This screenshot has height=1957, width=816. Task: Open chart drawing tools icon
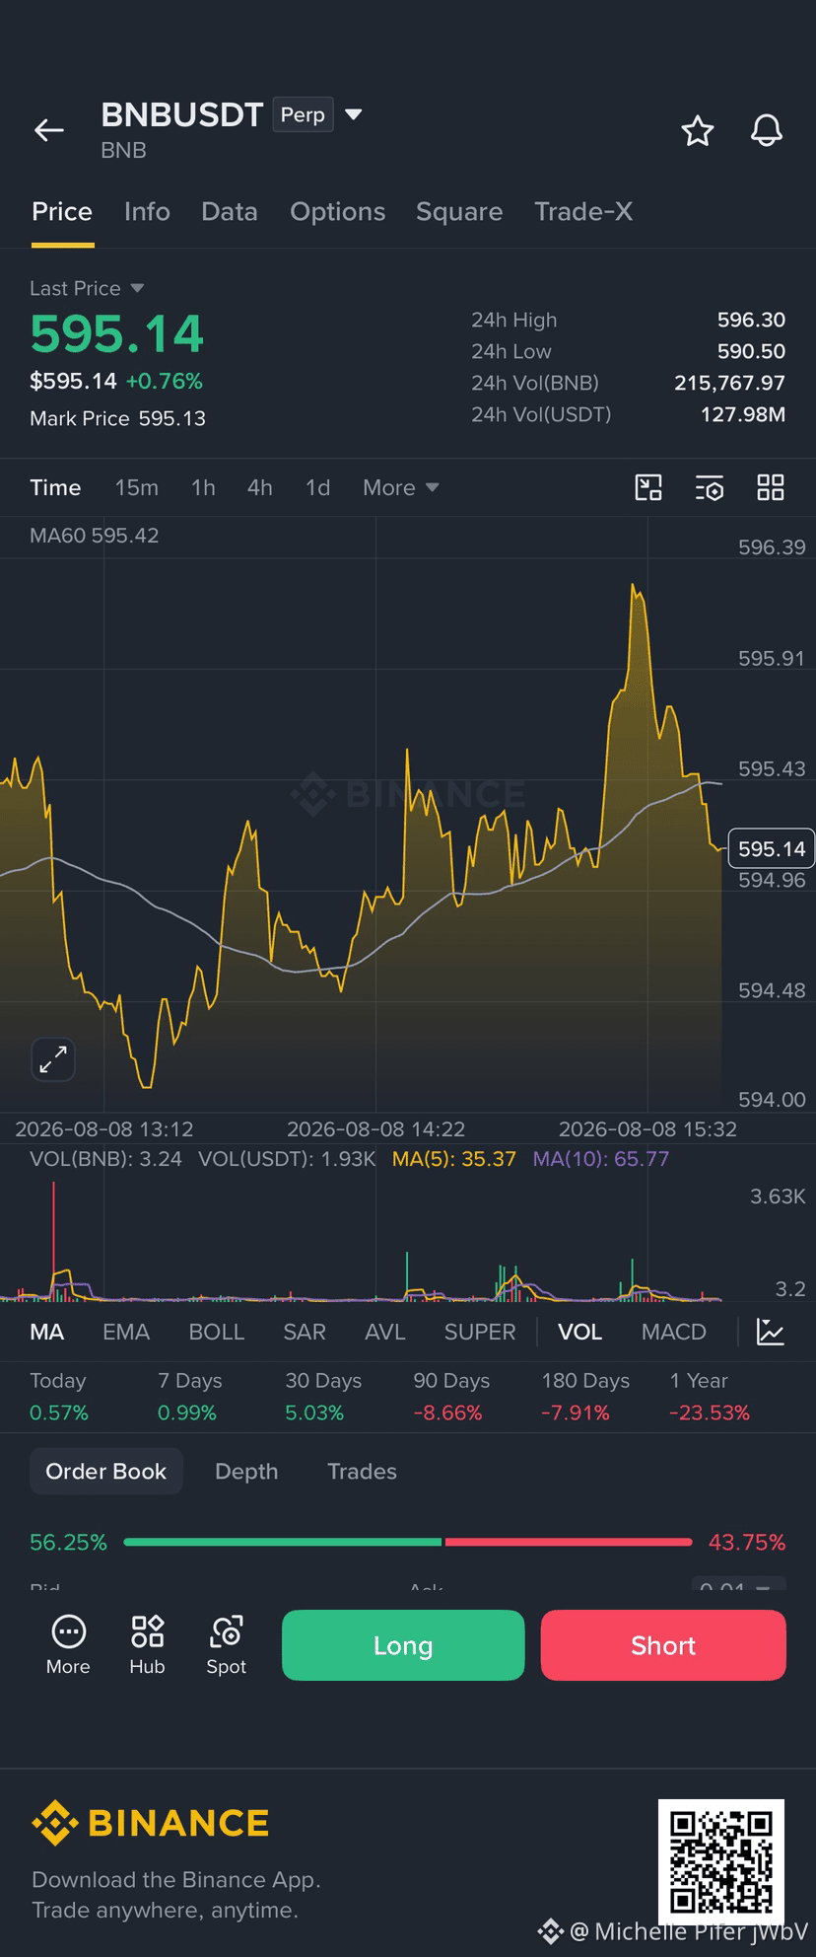pyautogui.click(x=648, y=487)
